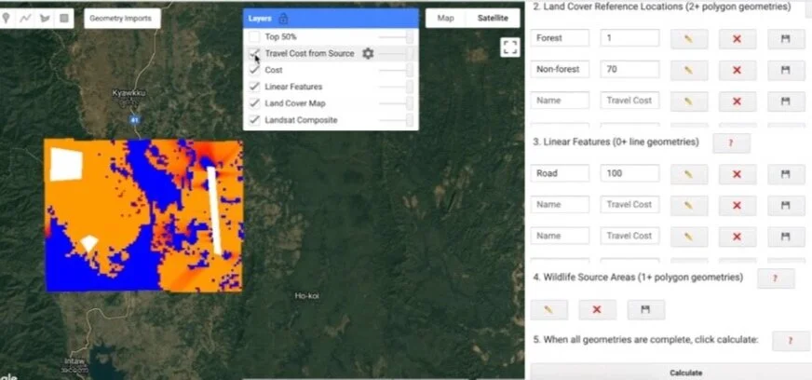
Task: Delete the Road geometry with red X
Action: coord(737,174)
